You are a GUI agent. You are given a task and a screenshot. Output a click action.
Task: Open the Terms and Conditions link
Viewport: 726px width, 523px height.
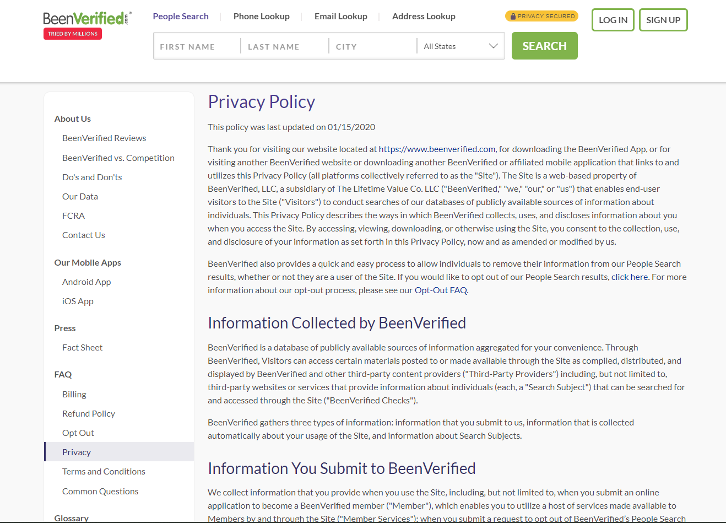(104, 471)
